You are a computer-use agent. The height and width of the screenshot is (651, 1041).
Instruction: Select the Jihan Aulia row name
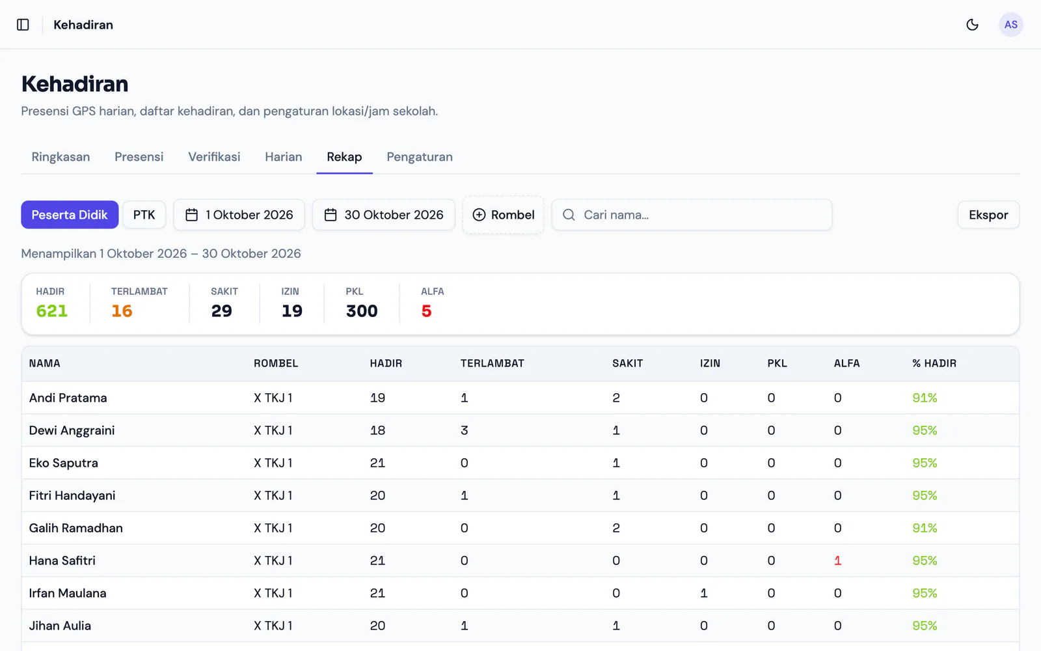[x=60, y=626]
